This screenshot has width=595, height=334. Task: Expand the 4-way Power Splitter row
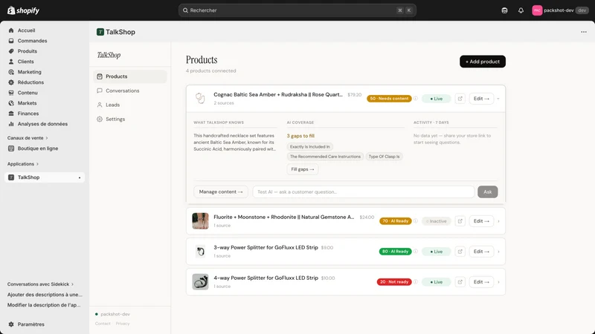click(498, 282)
